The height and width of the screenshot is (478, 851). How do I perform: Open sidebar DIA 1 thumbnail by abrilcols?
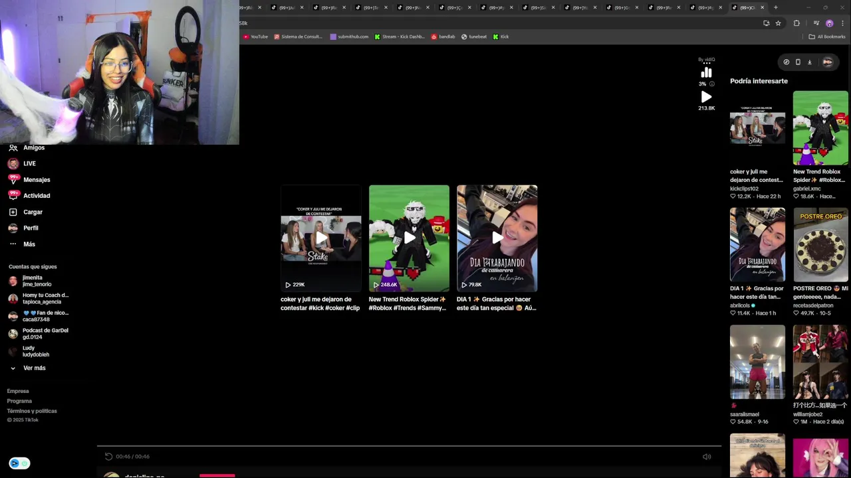(757, 245)
